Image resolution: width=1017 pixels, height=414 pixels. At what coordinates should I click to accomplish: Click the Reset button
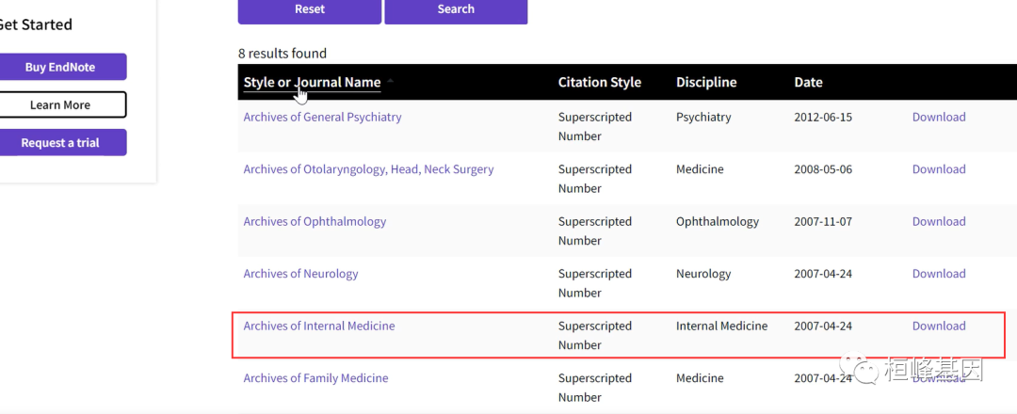(x=309, y=9)
